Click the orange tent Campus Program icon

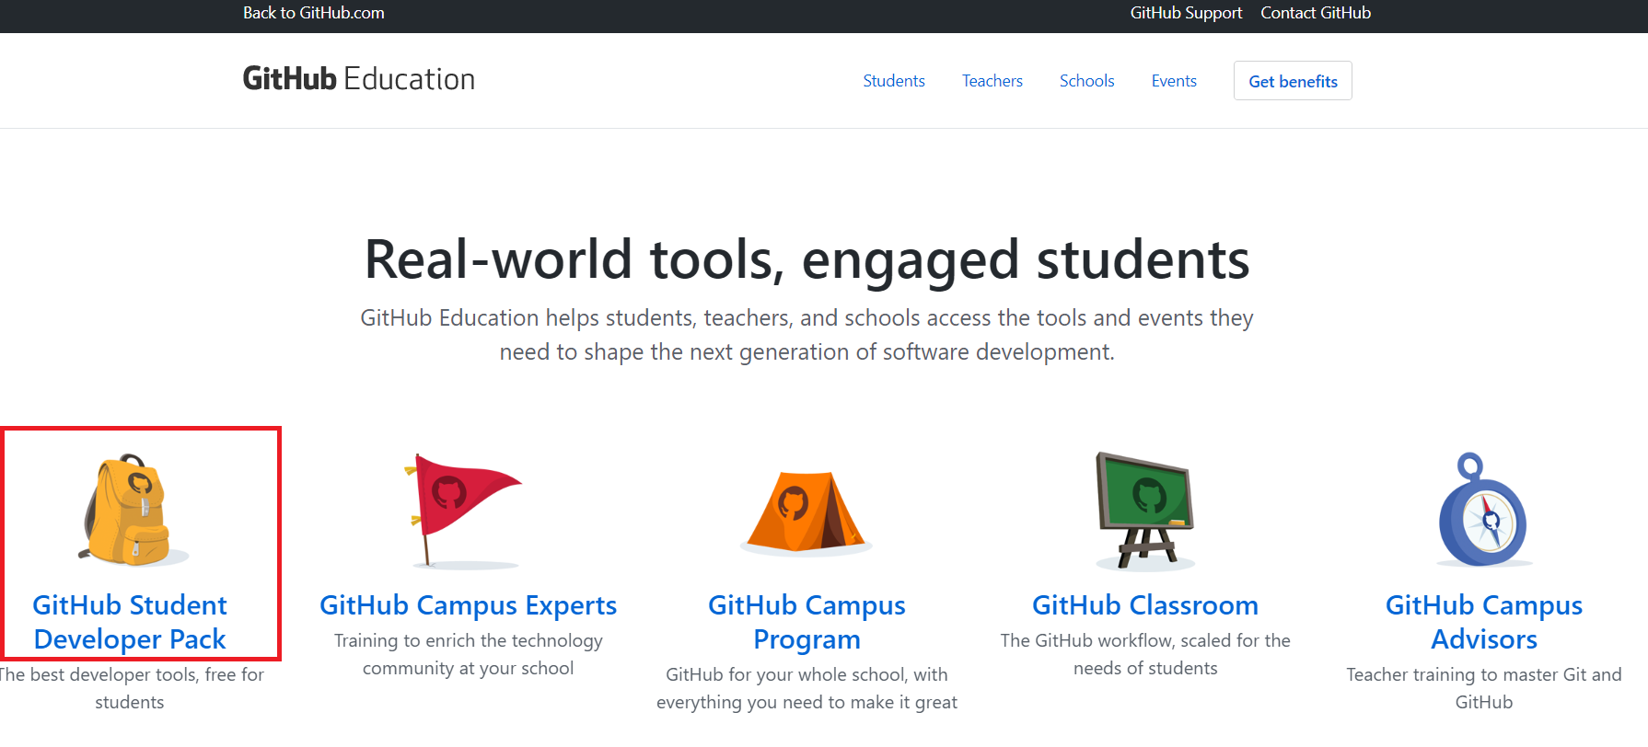click(x=806, y=512)
